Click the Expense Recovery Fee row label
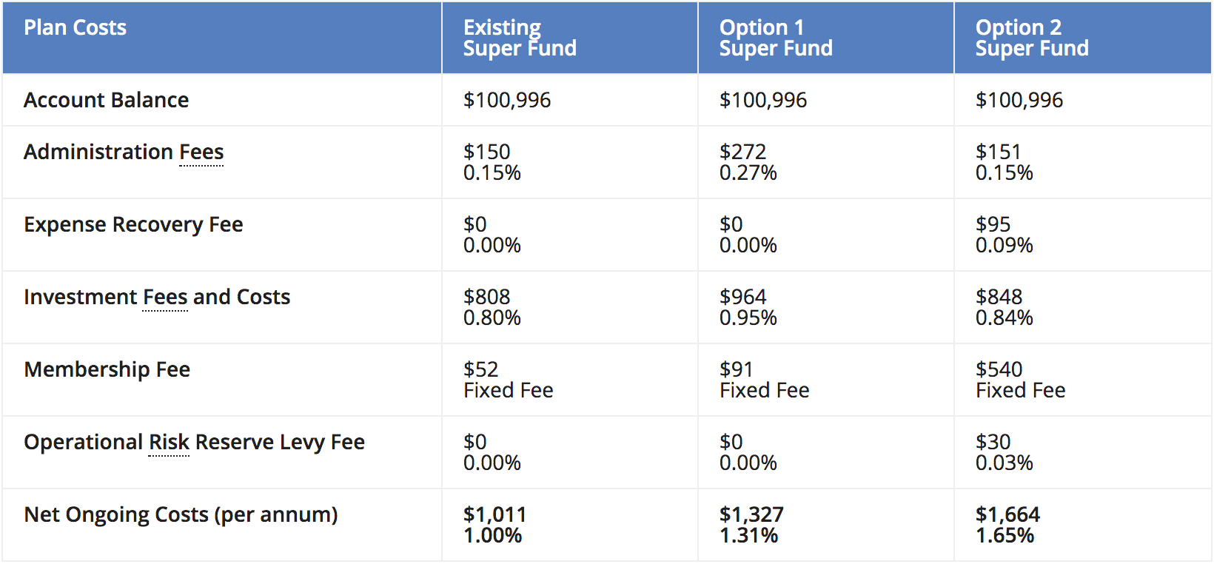The width and height of the screenshot is (1214, 564). [133, 224]
